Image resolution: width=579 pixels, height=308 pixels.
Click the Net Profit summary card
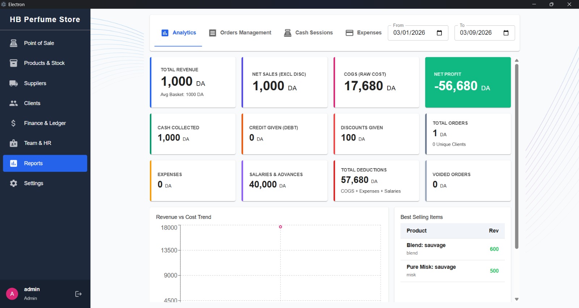(x=468, y=82)
